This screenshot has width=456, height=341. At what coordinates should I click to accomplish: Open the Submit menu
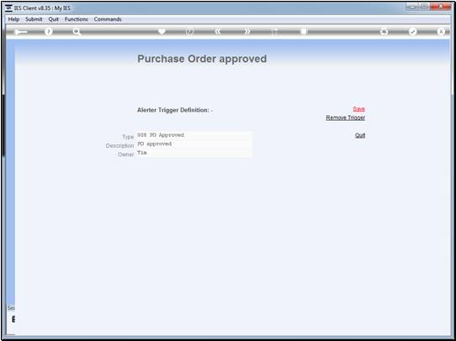point(34,19)
